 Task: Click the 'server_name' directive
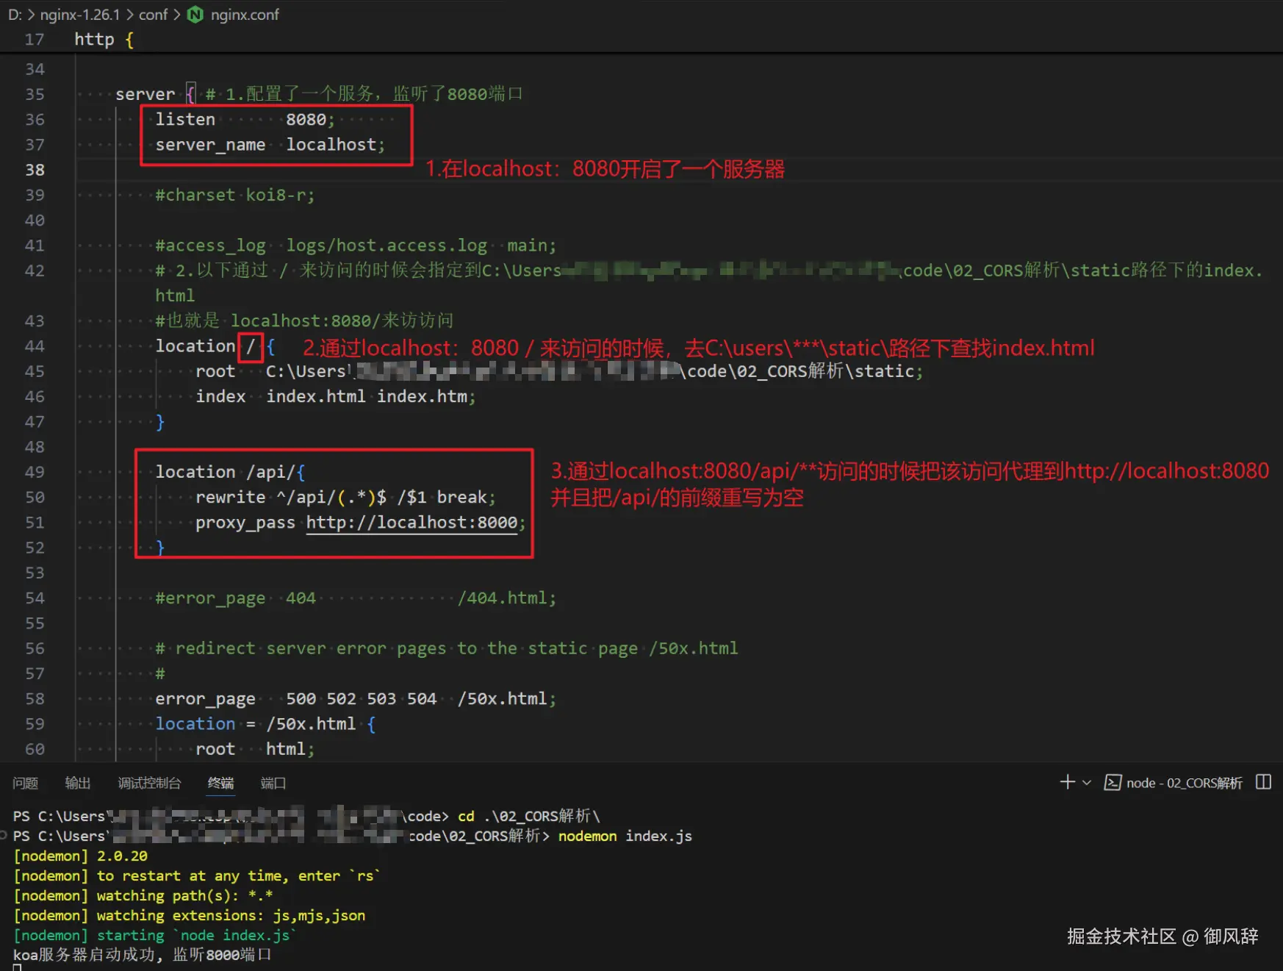click(x=210, y=145)
